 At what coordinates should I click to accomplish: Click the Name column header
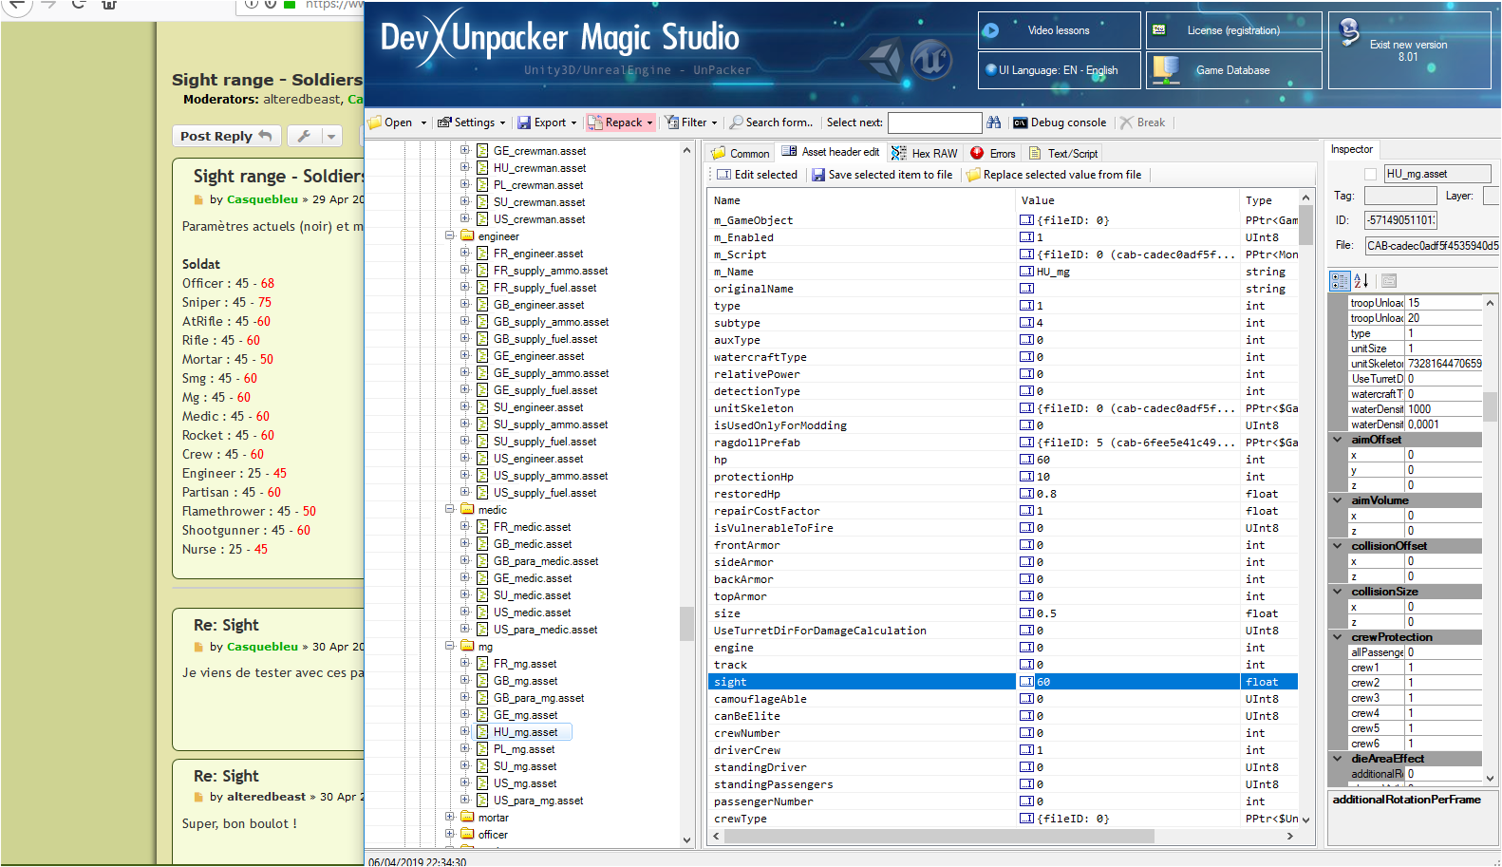pyautogui.click(x=861, y=200)
